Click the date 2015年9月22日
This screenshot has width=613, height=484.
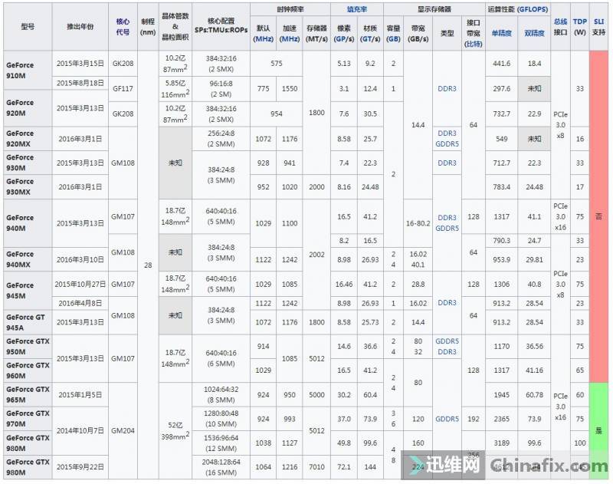(80, 467)
